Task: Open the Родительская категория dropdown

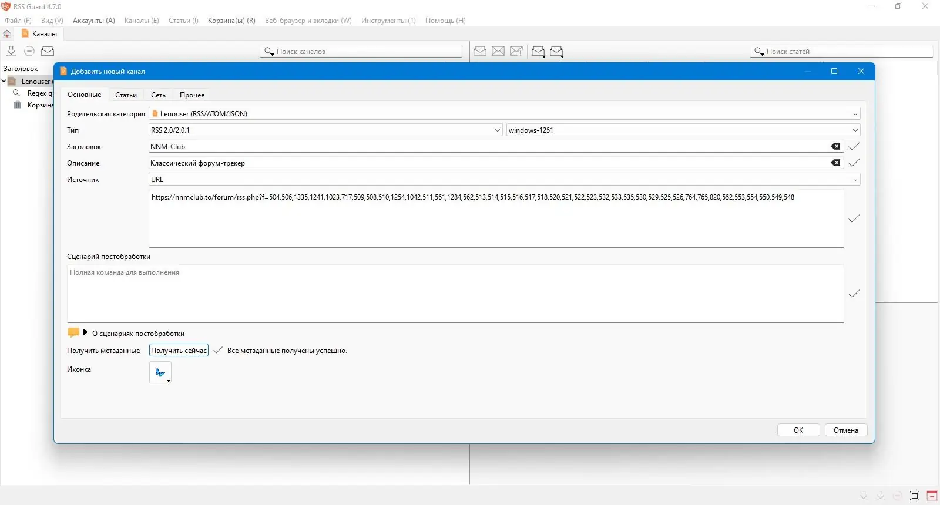Action: click(x=505, y=113)
